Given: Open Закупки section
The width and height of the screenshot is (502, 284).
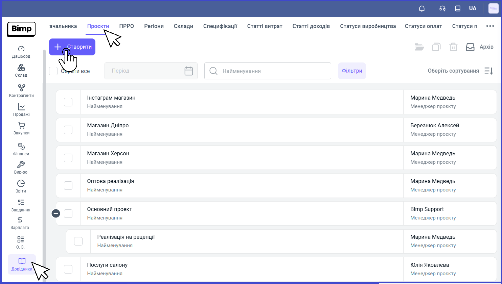Looking at the screenshot, I should 21,129.
